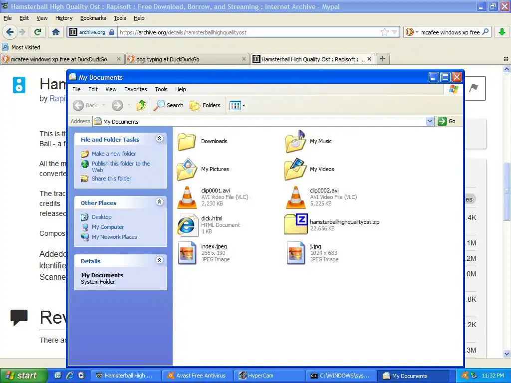Viewport: 511px width, 383px height.
Task: Select the My Pictures folder icon
Action: 187,170
